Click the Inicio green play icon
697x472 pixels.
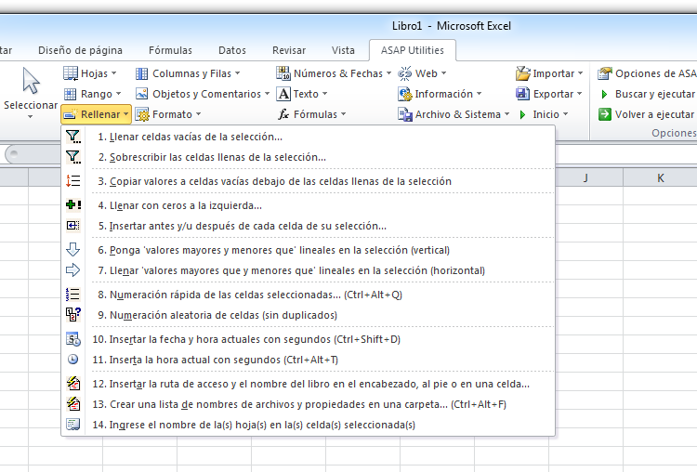point(522,114)
